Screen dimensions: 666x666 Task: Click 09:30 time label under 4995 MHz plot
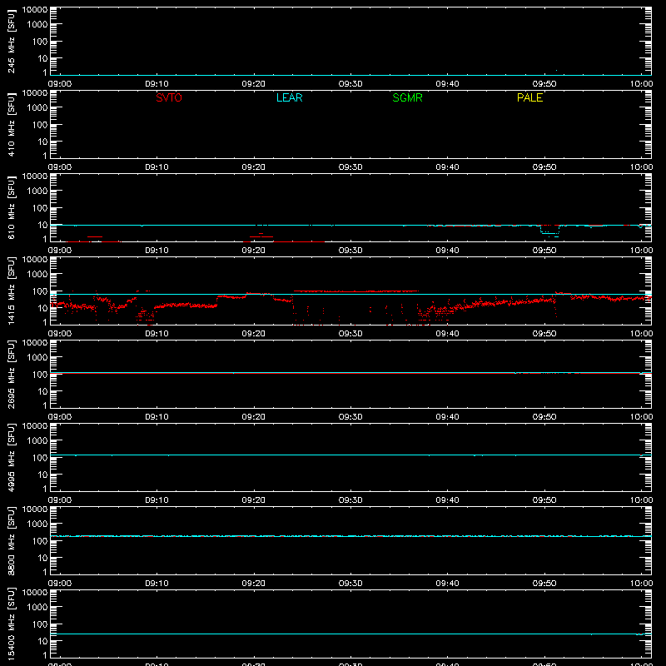[350, 500]
